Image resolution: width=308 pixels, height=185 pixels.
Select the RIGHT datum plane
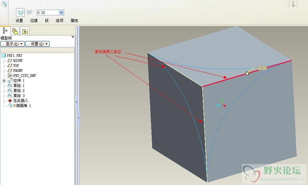(x=18, y=61)
